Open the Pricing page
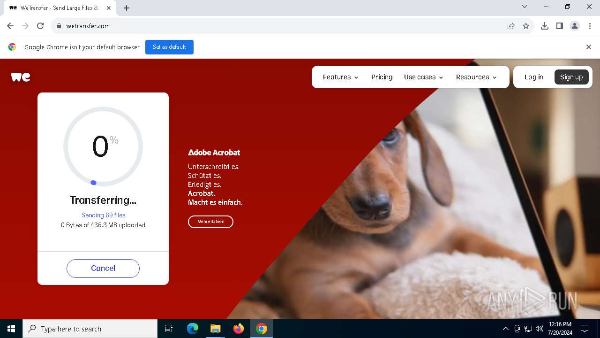Viewport: 600px width, 338px height. tap(382, 77)
